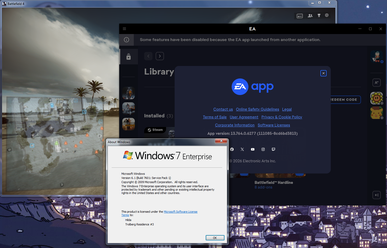Screen dimensions: 387x248
Task: Open EA's Instagram icon
Action: tap(263, 149)
